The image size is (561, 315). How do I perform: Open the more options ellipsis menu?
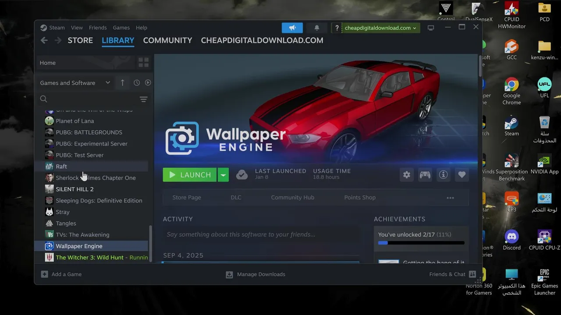coord(450,198)
